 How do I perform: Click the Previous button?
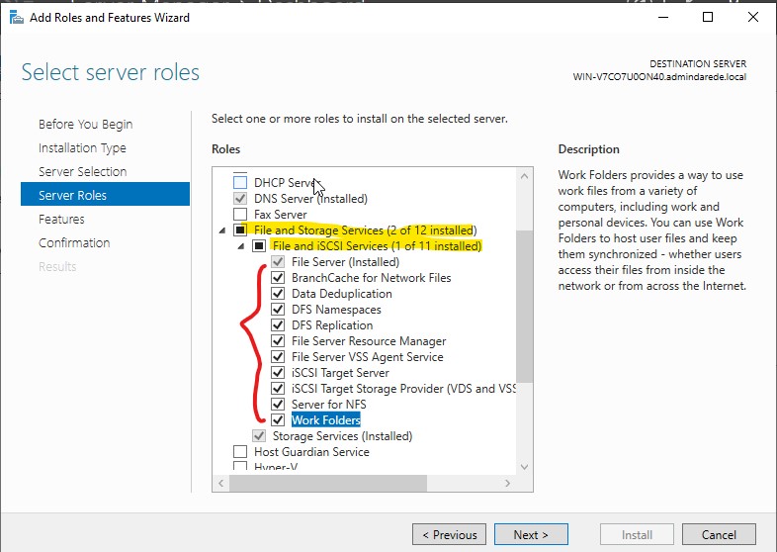point(449,534)
